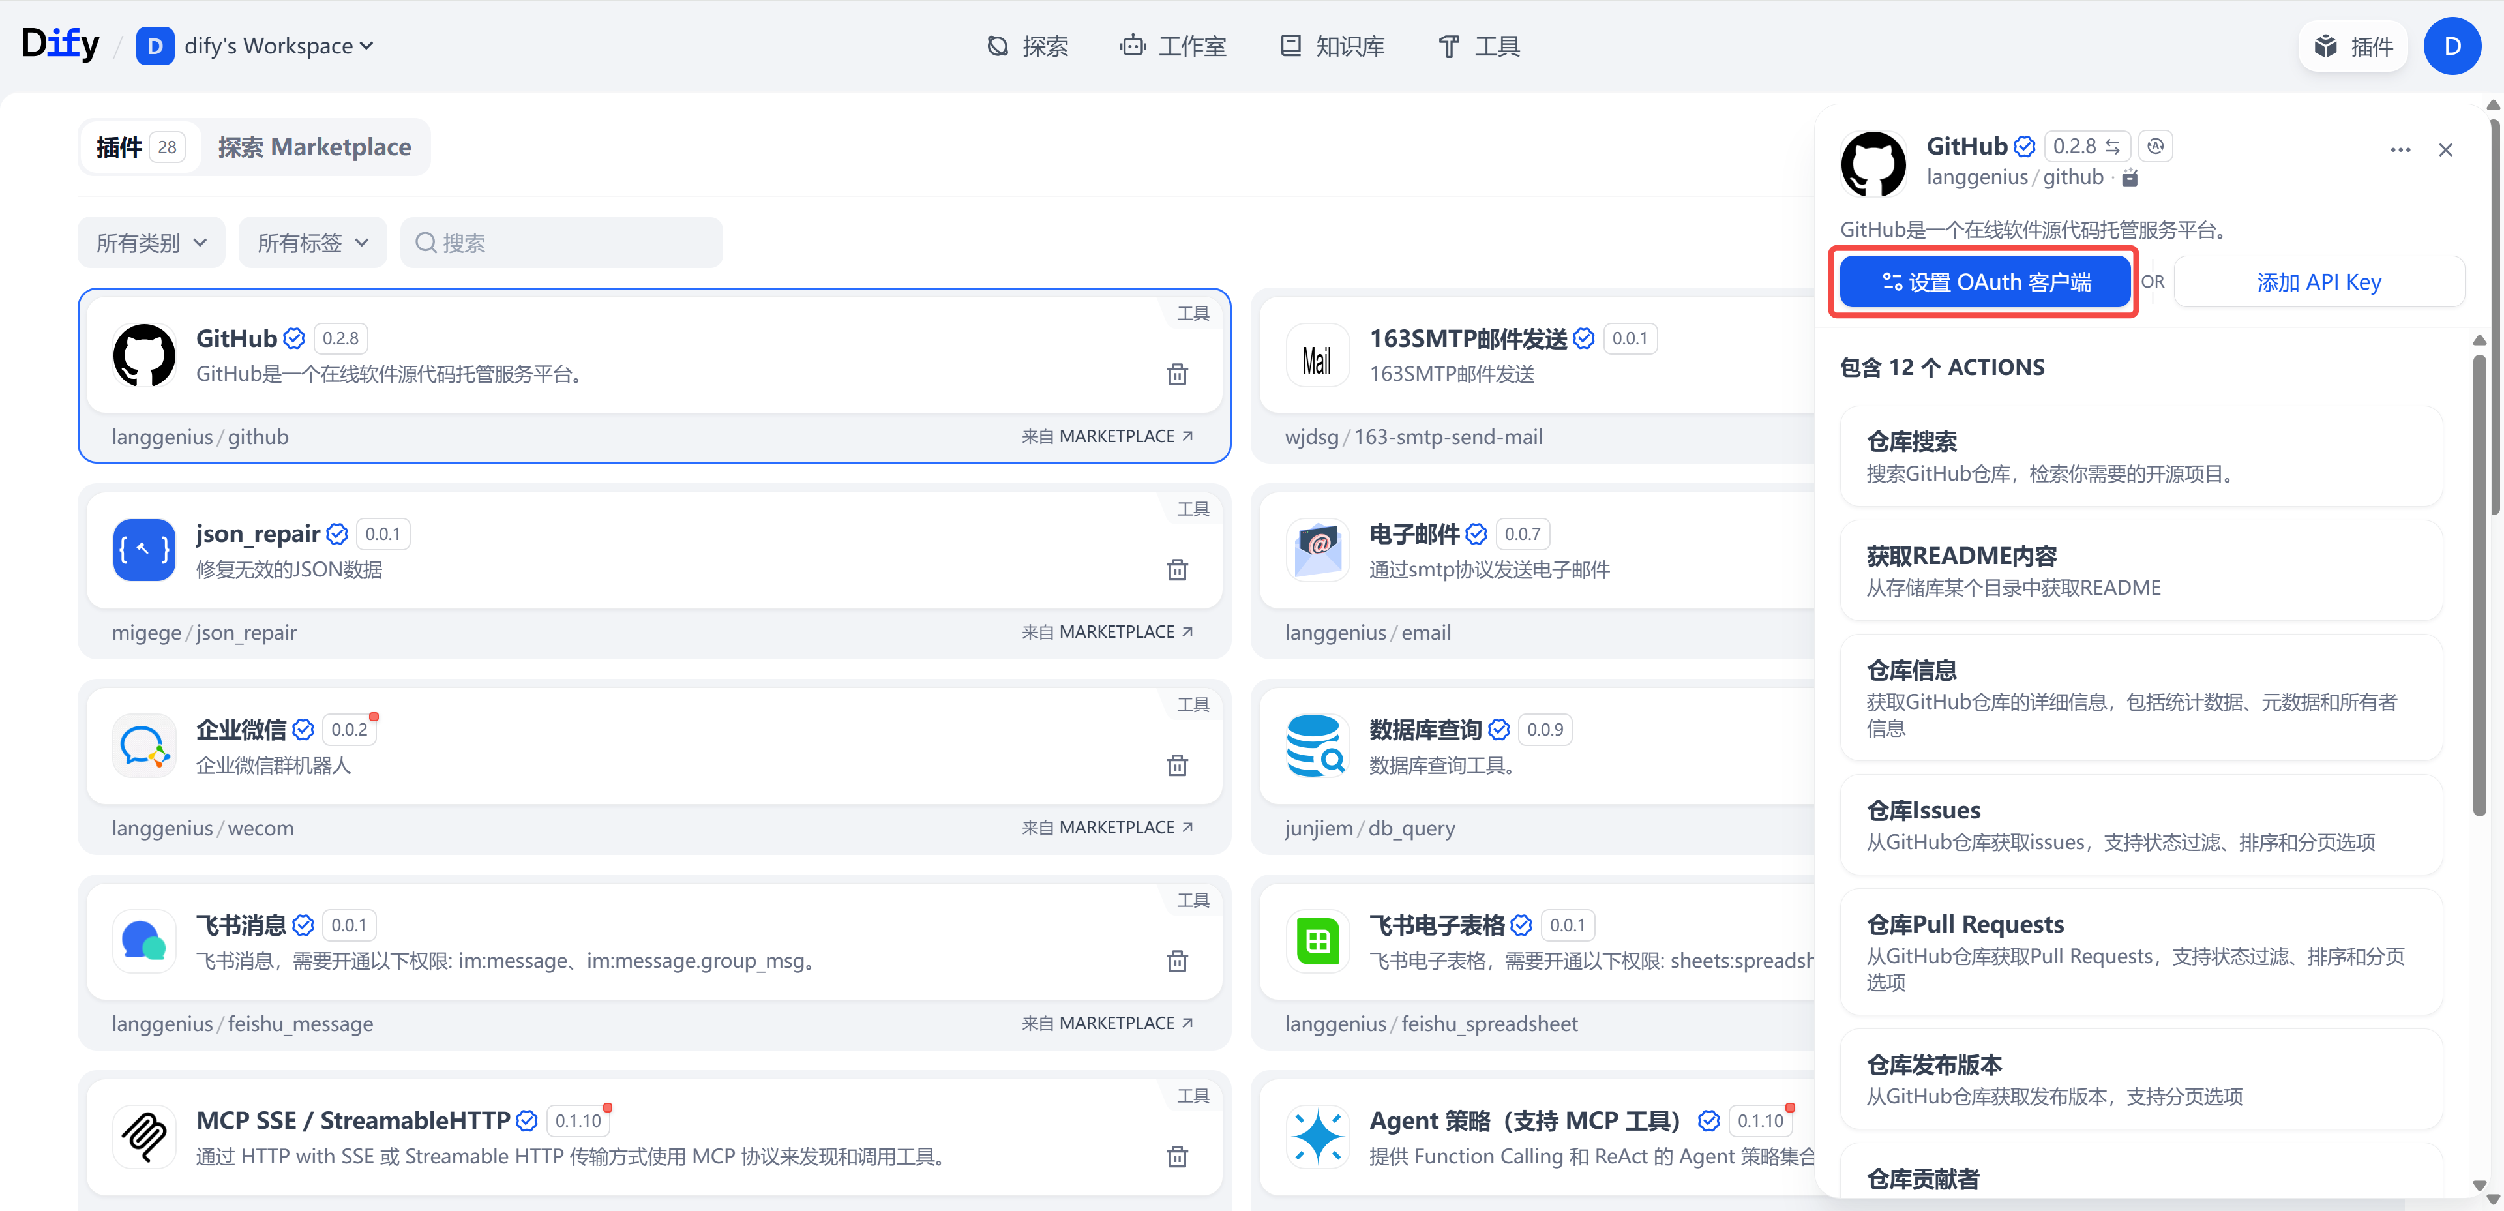The image size is (2504, 1211).
Task: Delete the 企业微信 plugin with the trash icon
Action: pos(1177,765)
